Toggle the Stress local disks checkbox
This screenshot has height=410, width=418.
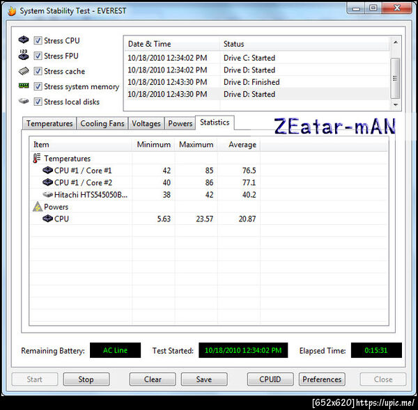38,102
